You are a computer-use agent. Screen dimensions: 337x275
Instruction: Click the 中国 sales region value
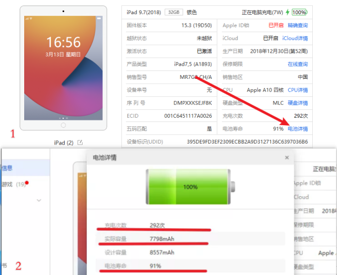303,77
